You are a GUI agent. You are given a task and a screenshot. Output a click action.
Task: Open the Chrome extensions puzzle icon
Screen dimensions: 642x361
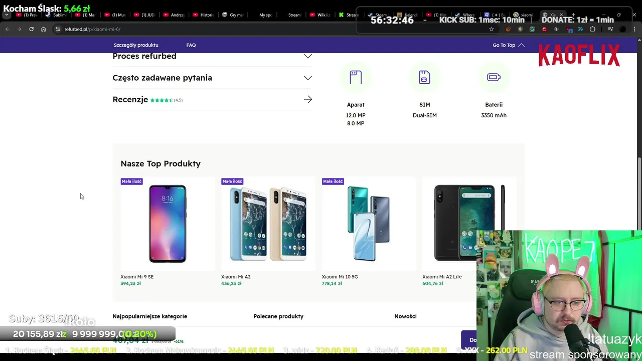[592, 29]
